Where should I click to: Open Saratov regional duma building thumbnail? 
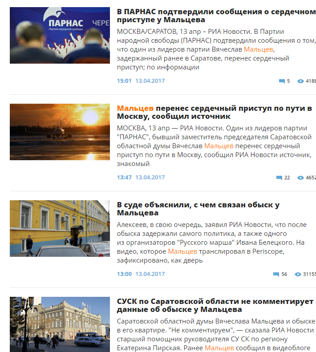60,324
